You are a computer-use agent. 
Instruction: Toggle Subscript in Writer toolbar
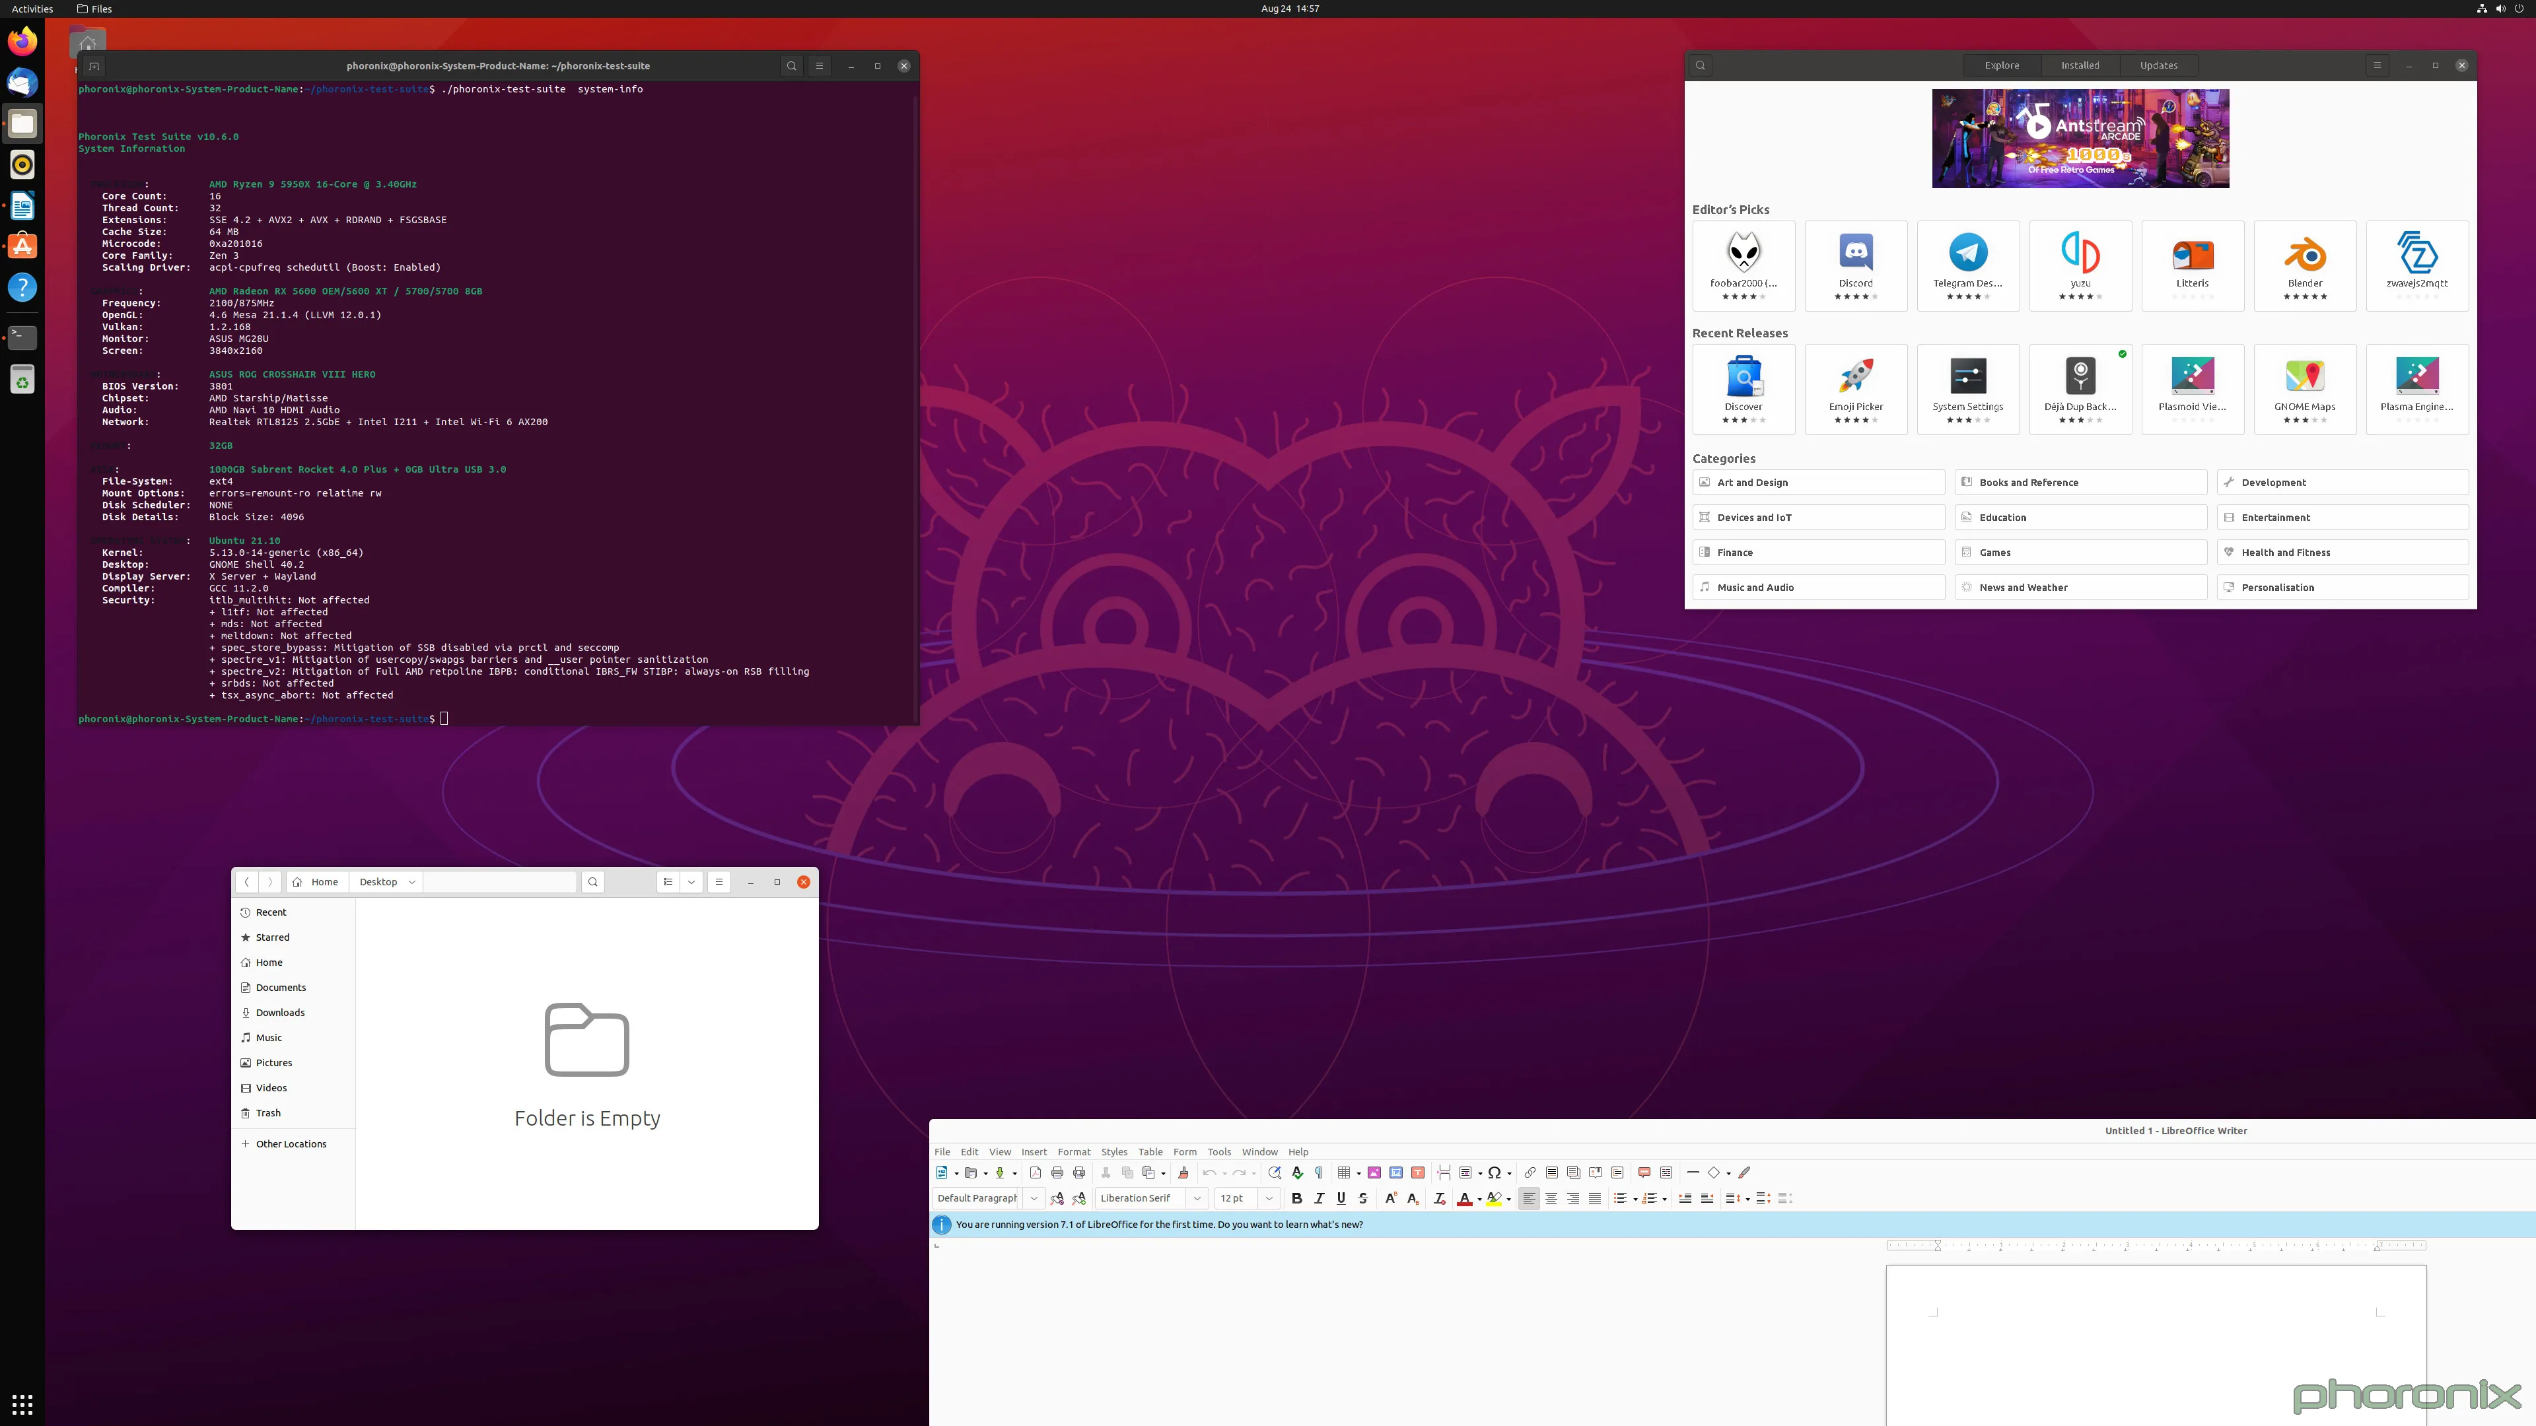(1413, 1198)
